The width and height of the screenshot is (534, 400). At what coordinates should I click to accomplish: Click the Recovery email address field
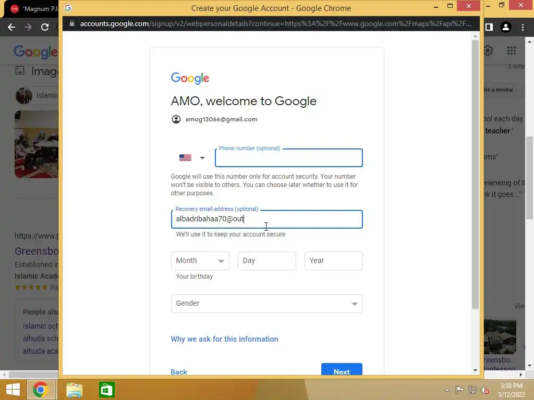click(266, 219)
